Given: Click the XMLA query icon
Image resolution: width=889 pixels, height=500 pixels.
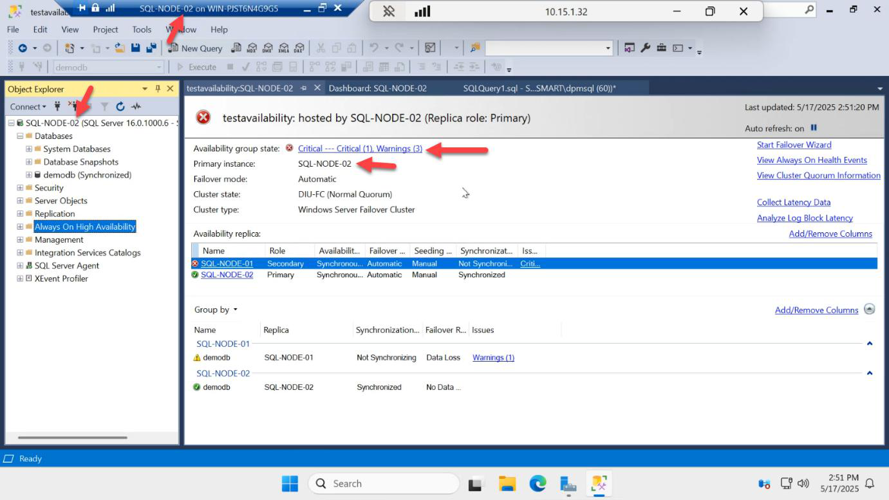Looking at the screenshot, I should tap(283, 48).
